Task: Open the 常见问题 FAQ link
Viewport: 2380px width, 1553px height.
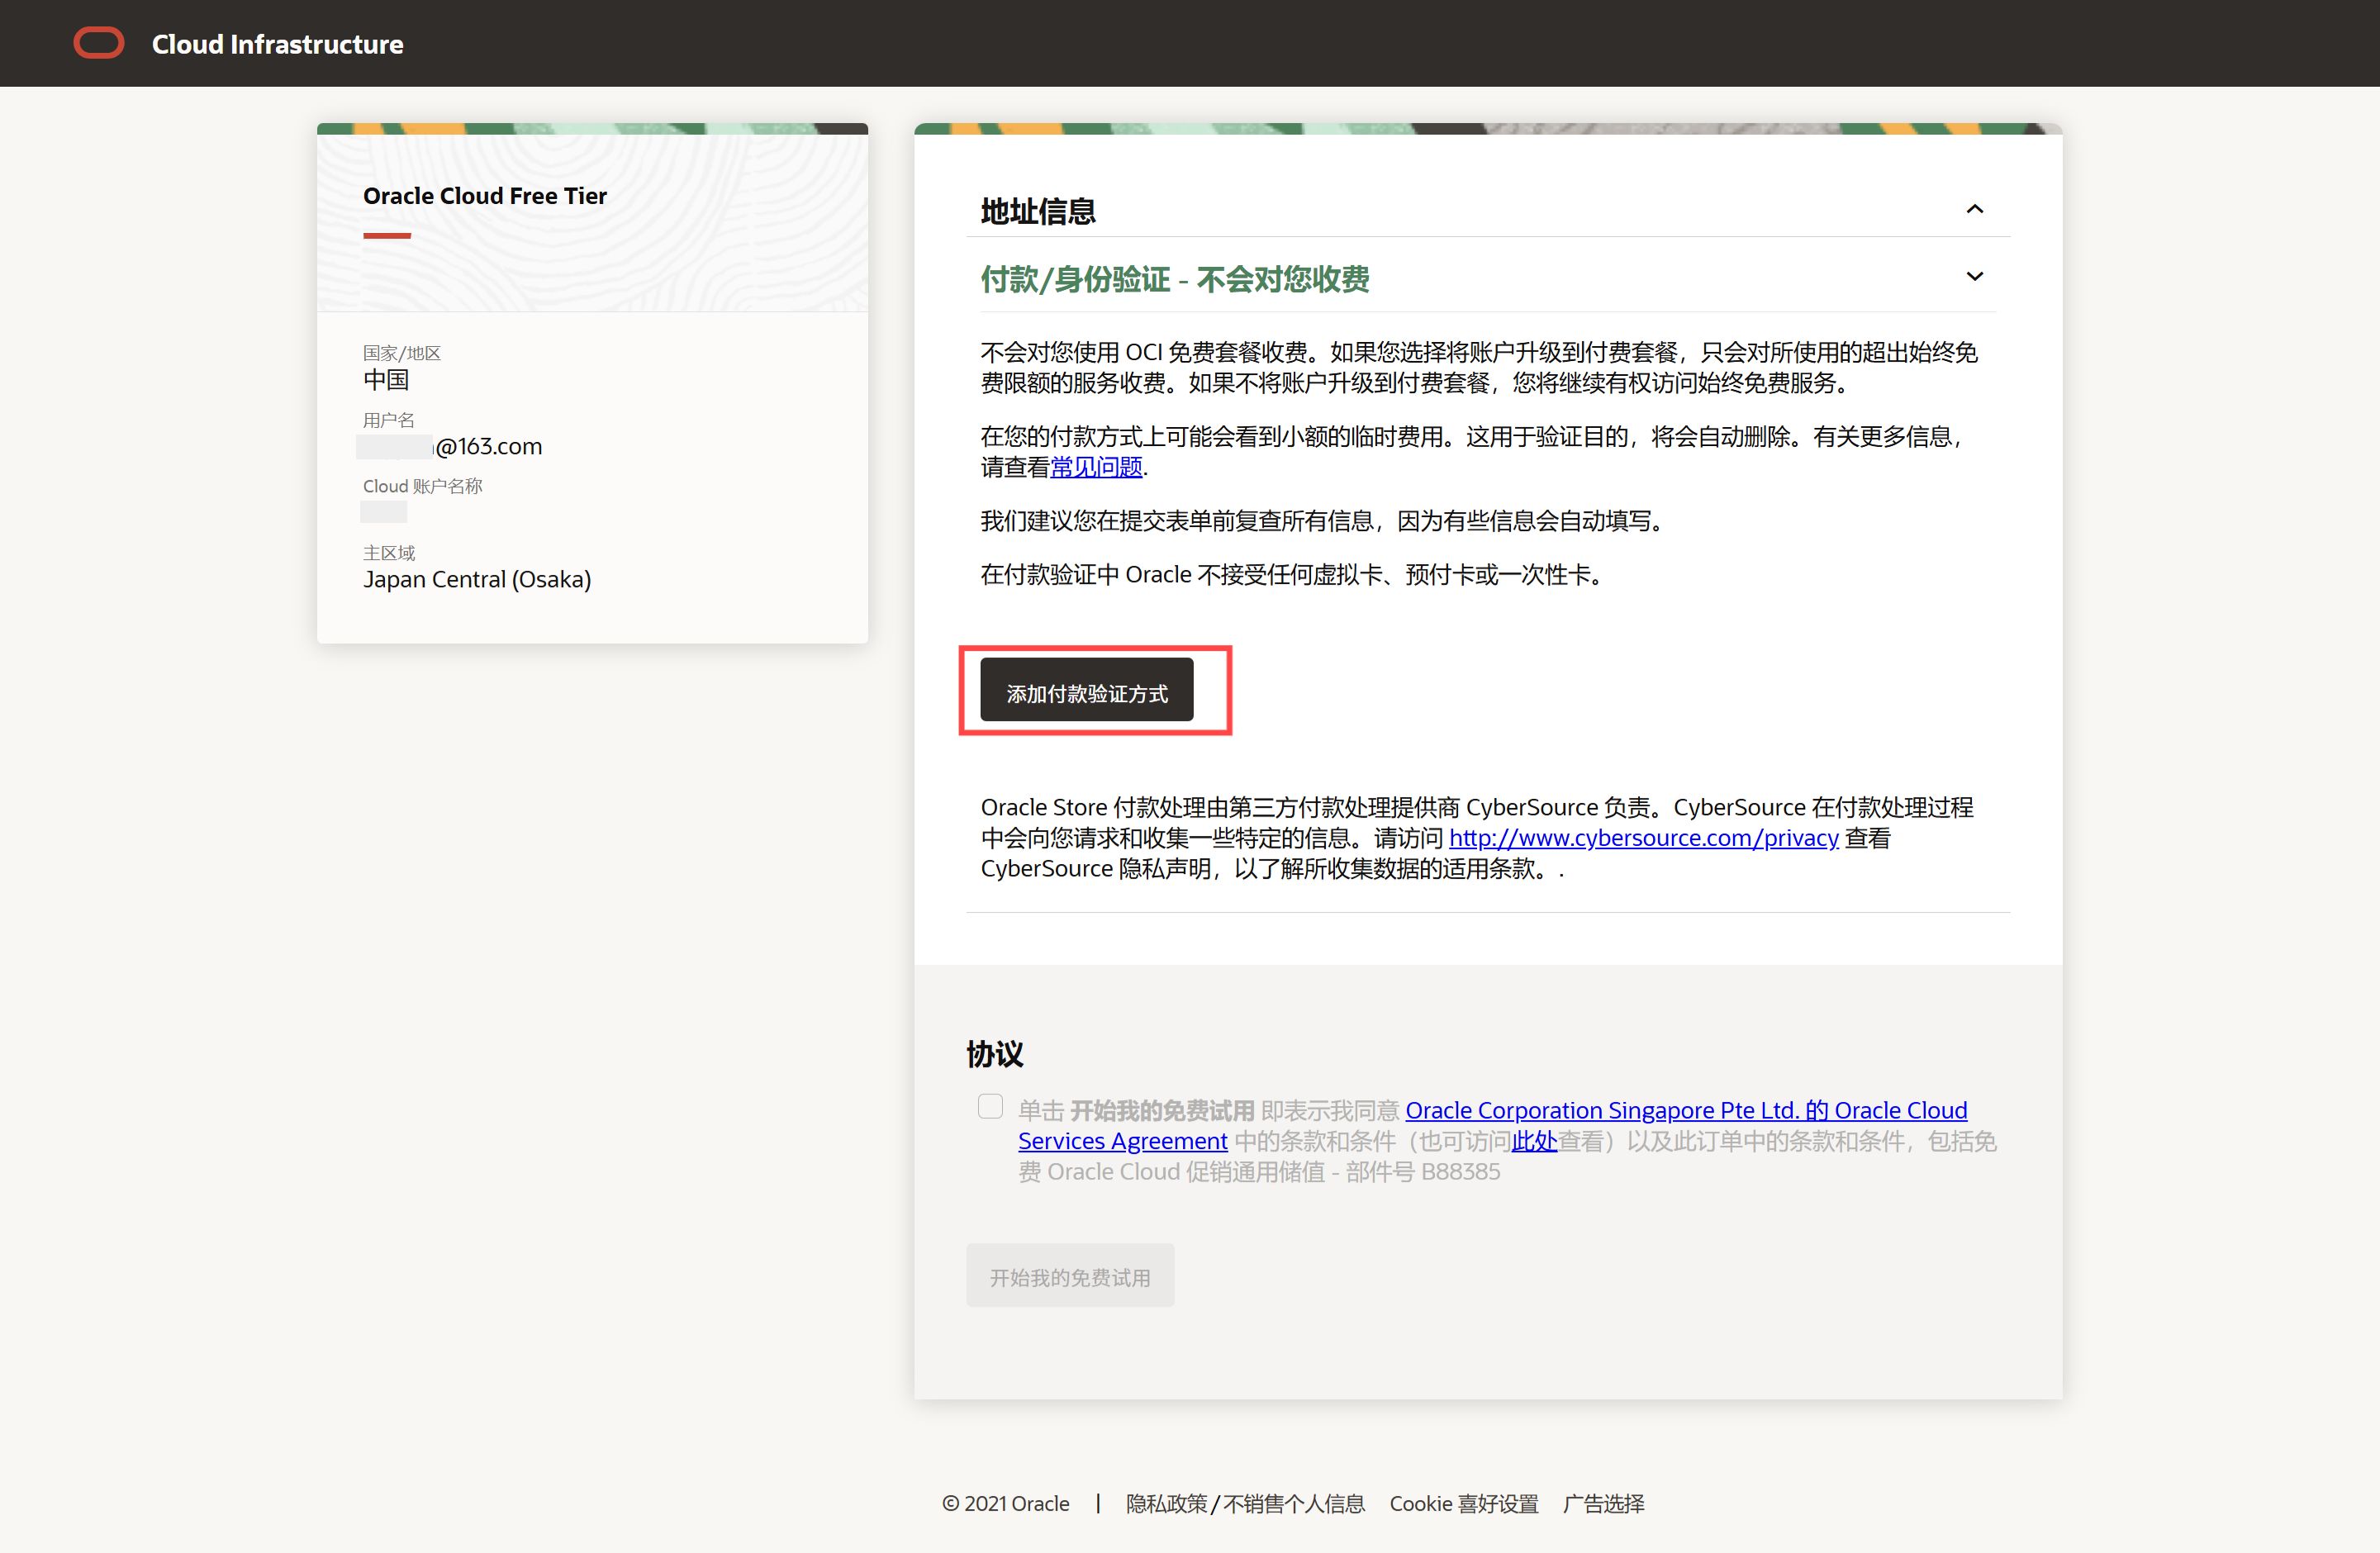Action: click(x=1096, y=467)
